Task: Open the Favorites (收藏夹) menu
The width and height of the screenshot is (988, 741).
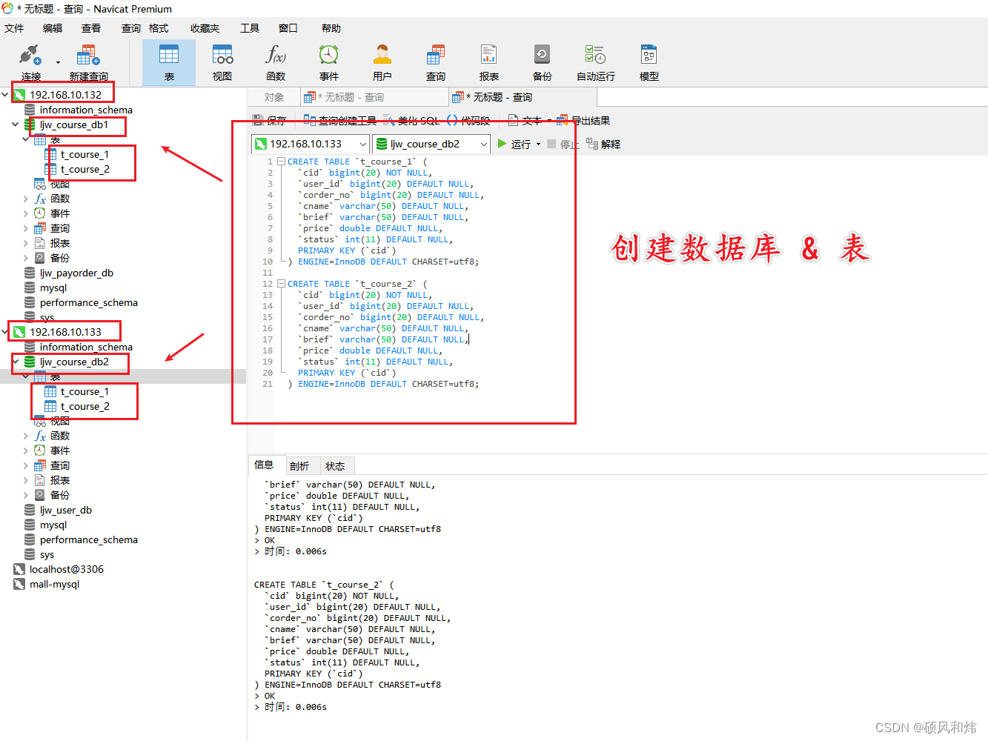Action: click(x=205, y=28)
